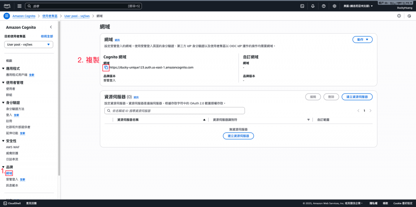This screenshot has height=207, width=416.
Task: Open 註冊 in the sidebar
Action: (9, 121)
